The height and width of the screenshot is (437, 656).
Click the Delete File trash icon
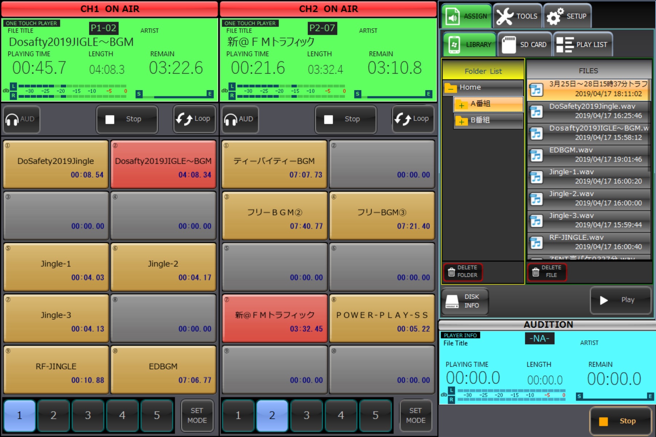pyautogui.click(x=535, y=272)
